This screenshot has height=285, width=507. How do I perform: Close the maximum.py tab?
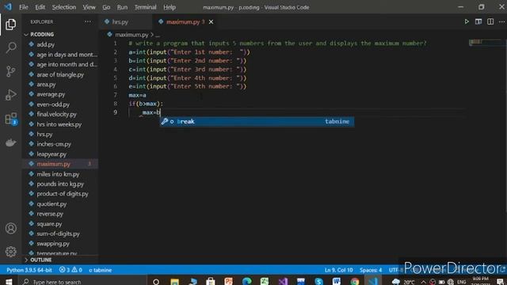212,21
